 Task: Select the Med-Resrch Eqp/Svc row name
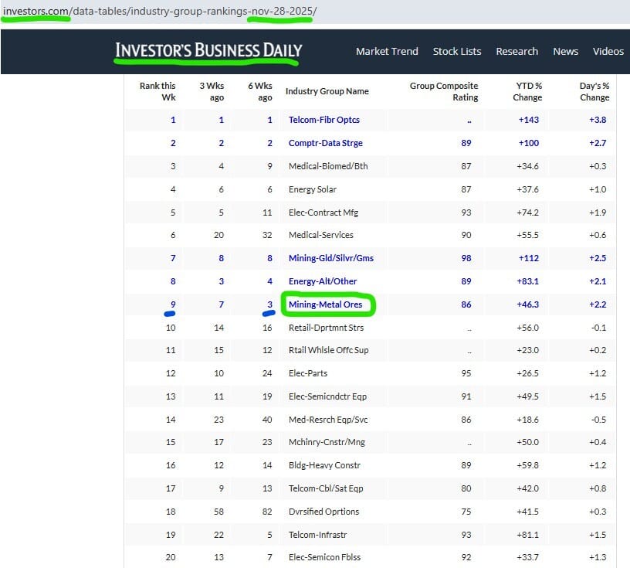point(328,420)
